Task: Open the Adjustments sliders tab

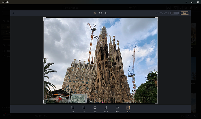Action: (106, 13)
